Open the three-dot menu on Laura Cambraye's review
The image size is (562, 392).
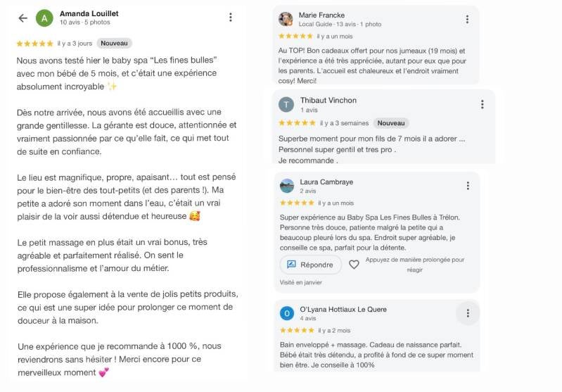point(468,186)
